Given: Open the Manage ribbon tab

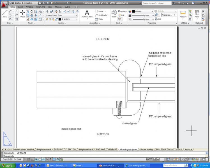Looking at the screenshot, I should click(x=58, y=7).
